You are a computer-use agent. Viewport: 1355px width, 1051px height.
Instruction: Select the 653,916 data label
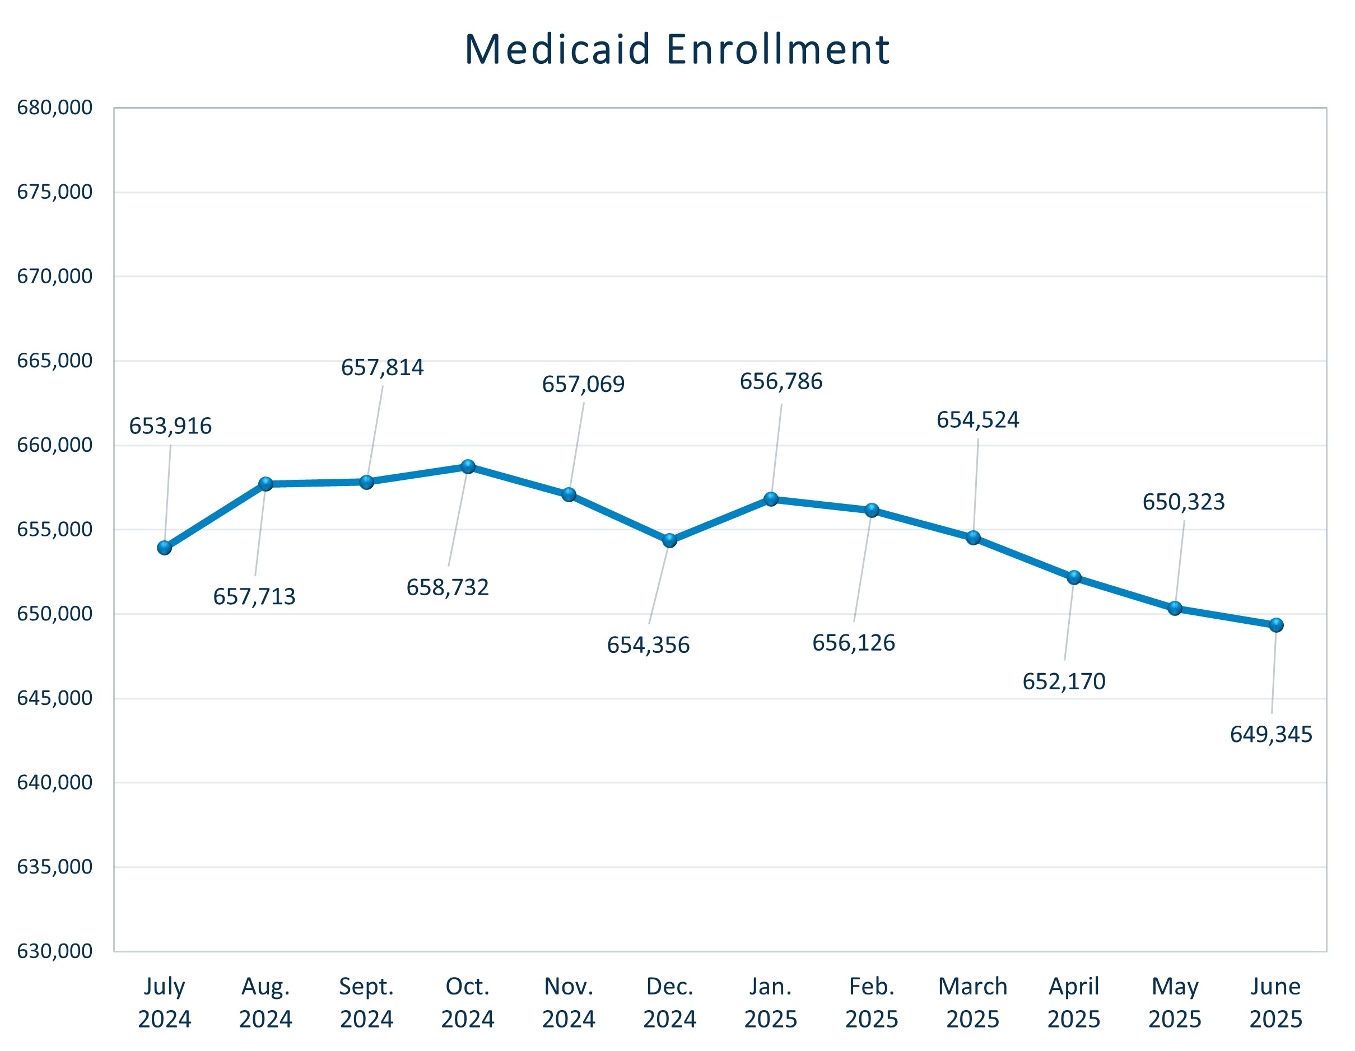click(170, 426)
